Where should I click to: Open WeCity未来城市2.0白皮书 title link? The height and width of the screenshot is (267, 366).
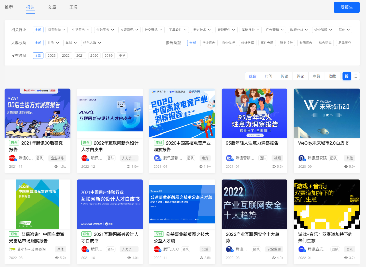(323, 143)
